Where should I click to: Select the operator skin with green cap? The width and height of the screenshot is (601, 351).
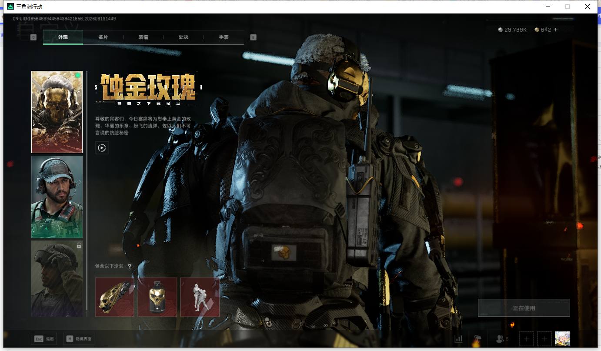click(57, 197)
